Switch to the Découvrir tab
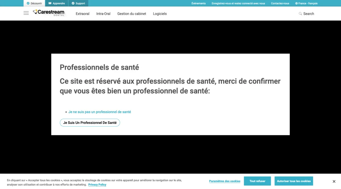 [34, 3]
